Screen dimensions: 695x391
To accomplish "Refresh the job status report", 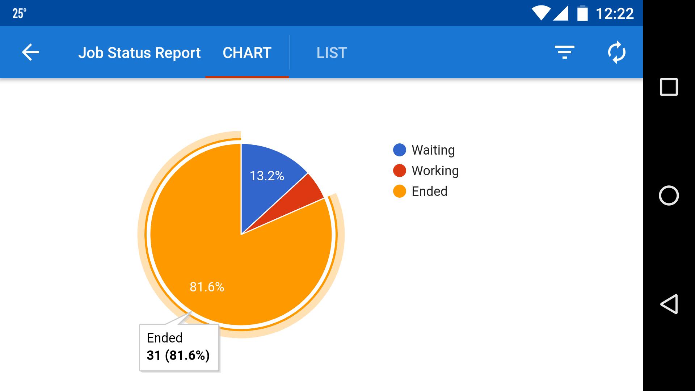I will click(x=616, y=52).
